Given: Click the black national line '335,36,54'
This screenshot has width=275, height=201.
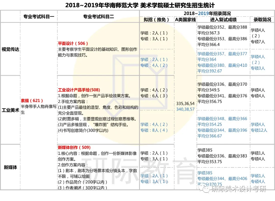Looking at the screenshot, I should [185, 104].
